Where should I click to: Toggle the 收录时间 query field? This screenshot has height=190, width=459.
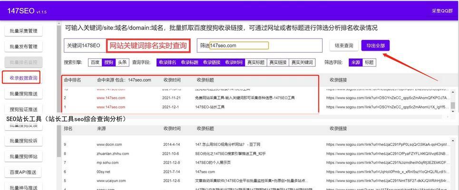234,62
